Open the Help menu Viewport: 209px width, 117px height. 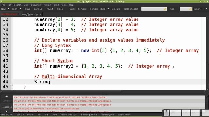pyautogui.click(x=71, y=5)
